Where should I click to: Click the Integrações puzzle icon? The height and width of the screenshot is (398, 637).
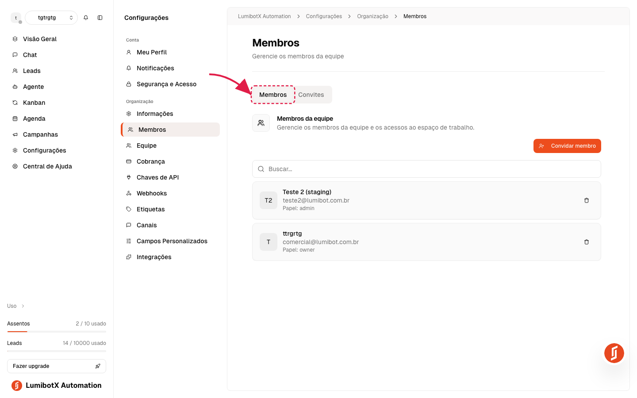click(x=129, y=257)
